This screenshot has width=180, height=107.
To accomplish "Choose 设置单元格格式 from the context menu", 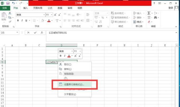I will click(74, 84).
